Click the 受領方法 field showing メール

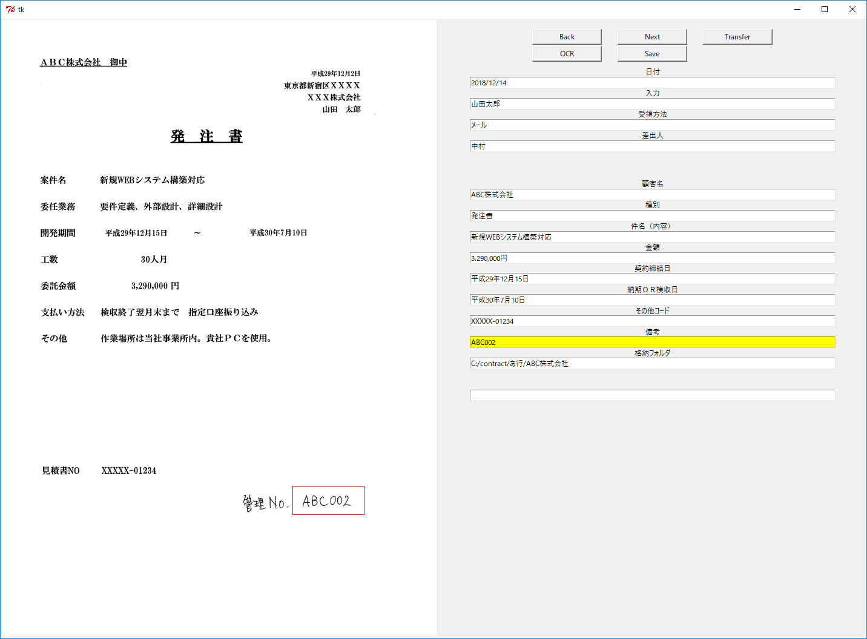tap(652, 125)
